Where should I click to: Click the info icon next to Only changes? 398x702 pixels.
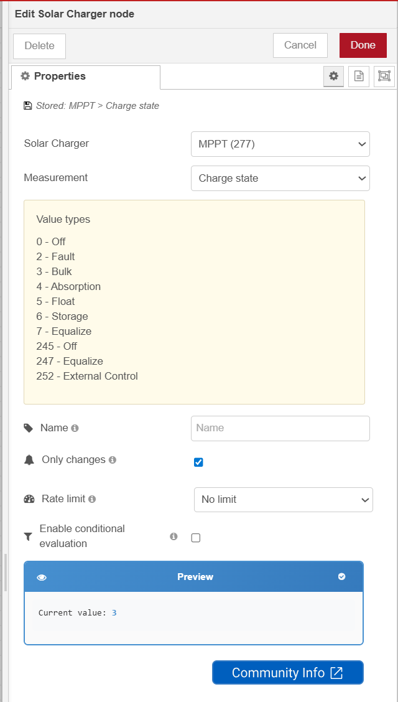(x=113, y=460)
